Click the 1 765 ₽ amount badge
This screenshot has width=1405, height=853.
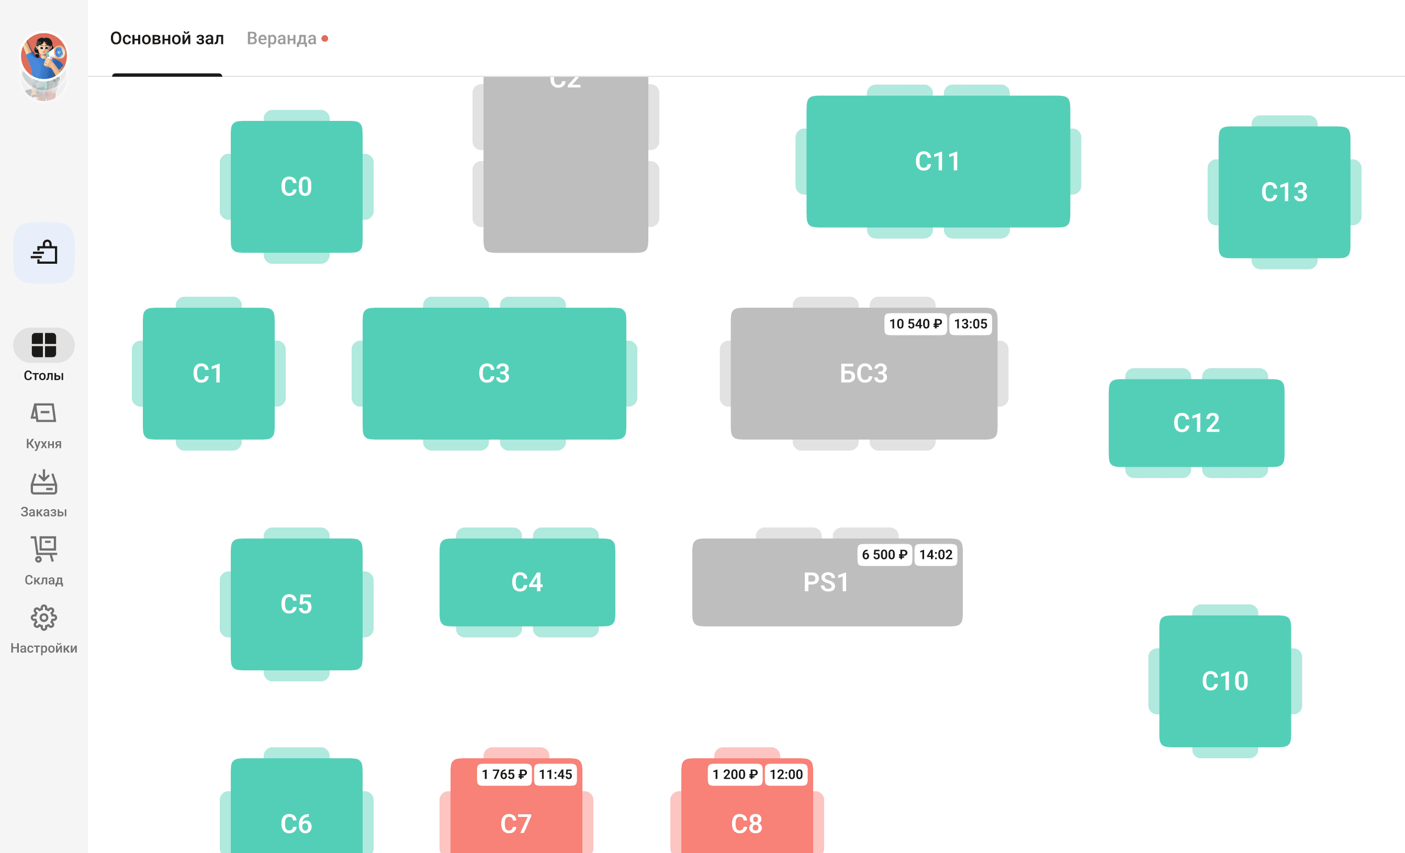(x=504, y=775)
